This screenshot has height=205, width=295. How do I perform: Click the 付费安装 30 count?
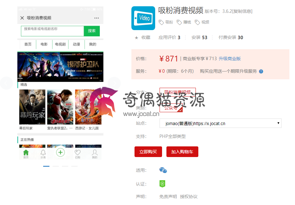[x=231, y=38]
